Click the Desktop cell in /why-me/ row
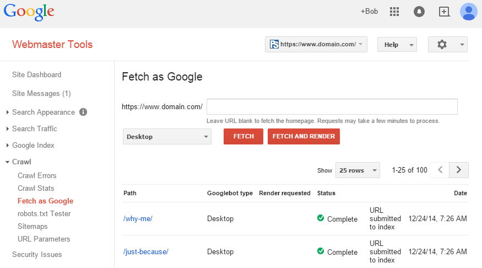 click(x=220, y=219)
